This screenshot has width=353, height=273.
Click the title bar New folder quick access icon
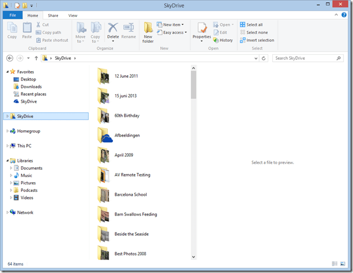(x=24, y=5)
